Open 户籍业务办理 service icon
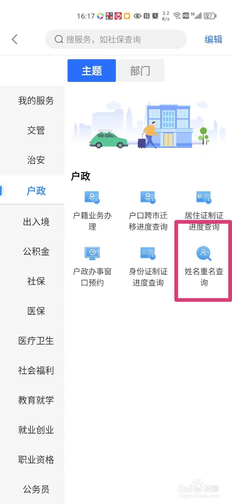This screenshot has width=232, height=504. point(92,197)
